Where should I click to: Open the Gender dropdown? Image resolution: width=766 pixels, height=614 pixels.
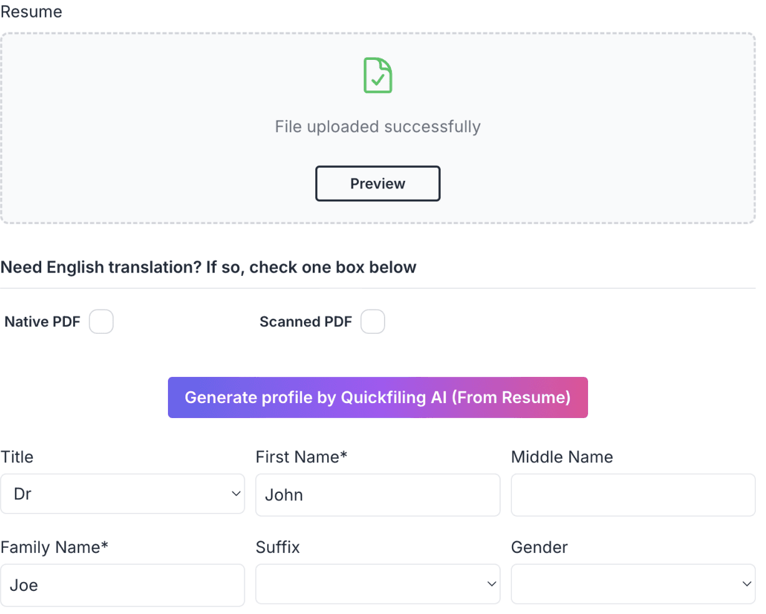pyautogui.click(x=632, y=584)
